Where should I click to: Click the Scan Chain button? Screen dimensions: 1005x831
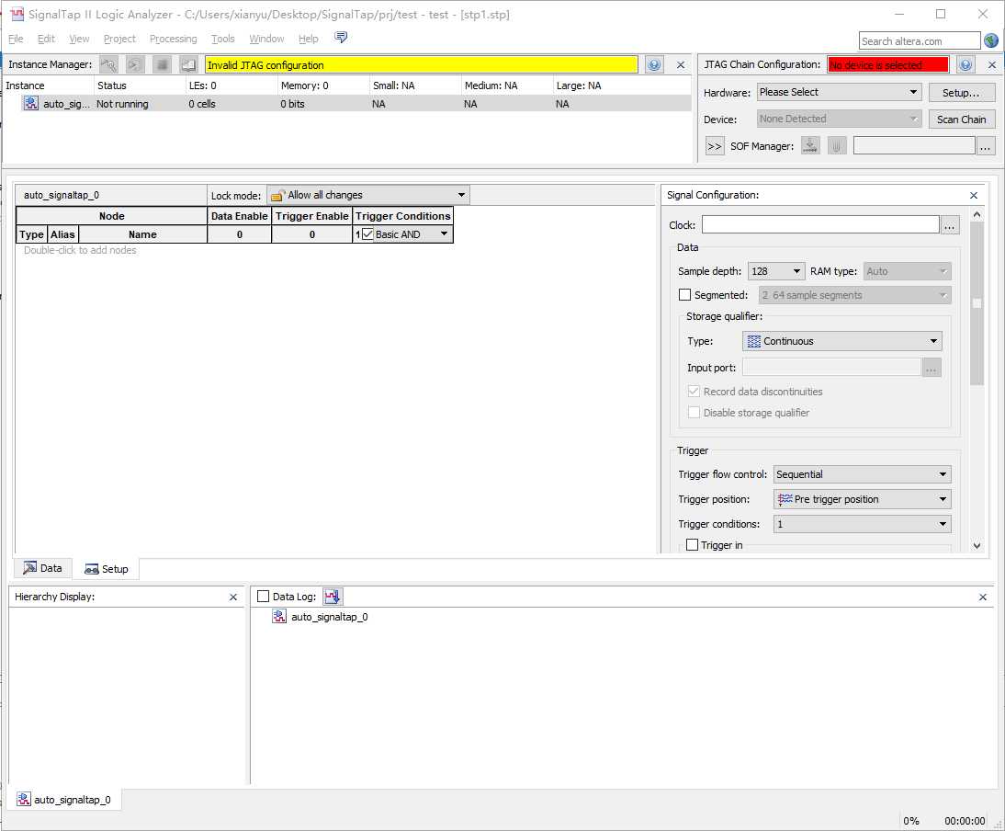point(961,120)
